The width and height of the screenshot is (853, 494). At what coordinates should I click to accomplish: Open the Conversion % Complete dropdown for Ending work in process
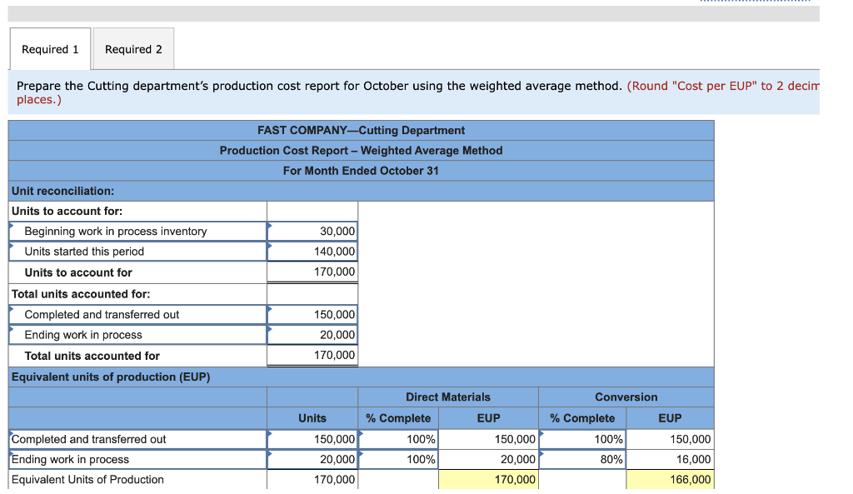coord(582,459)
